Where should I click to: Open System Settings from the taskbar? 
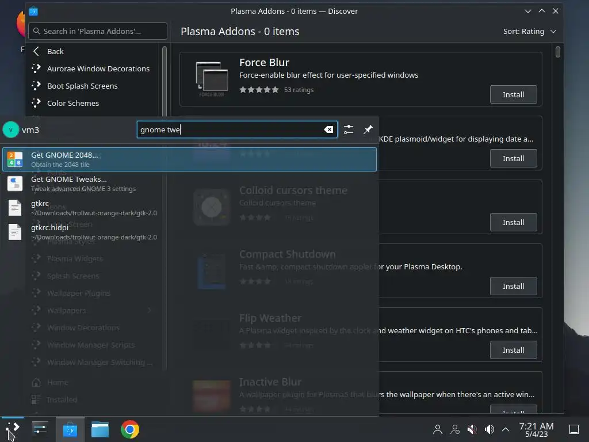point(40,429)
